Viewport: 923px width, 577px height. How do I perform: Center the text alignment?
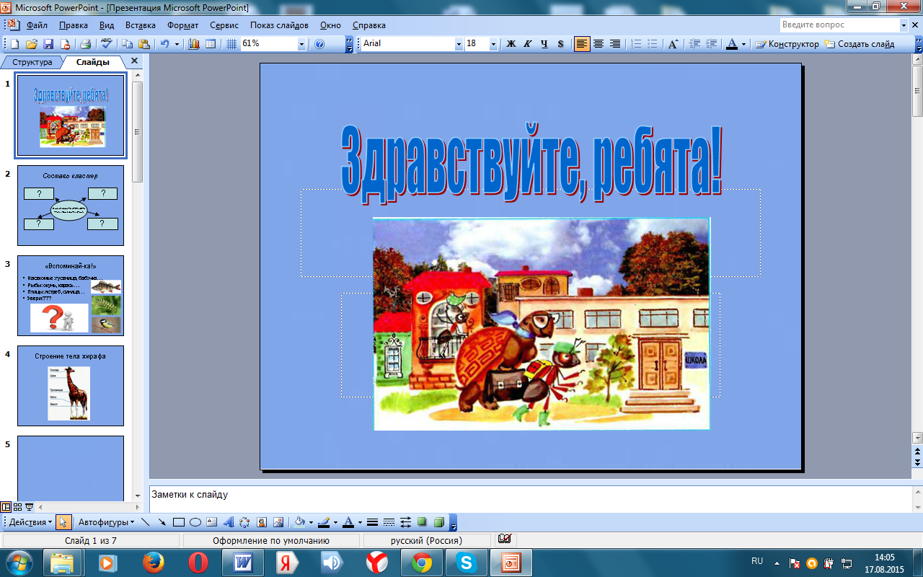pyautogui.click(x=599, y=44)
